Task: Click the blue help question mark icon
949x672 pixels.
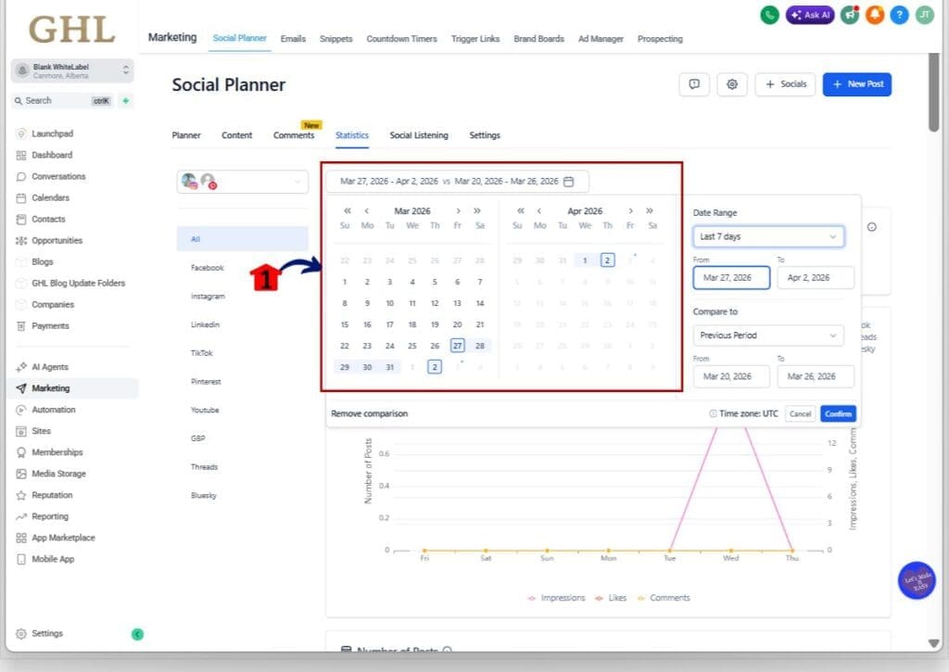Action: [x=899, y=15]
